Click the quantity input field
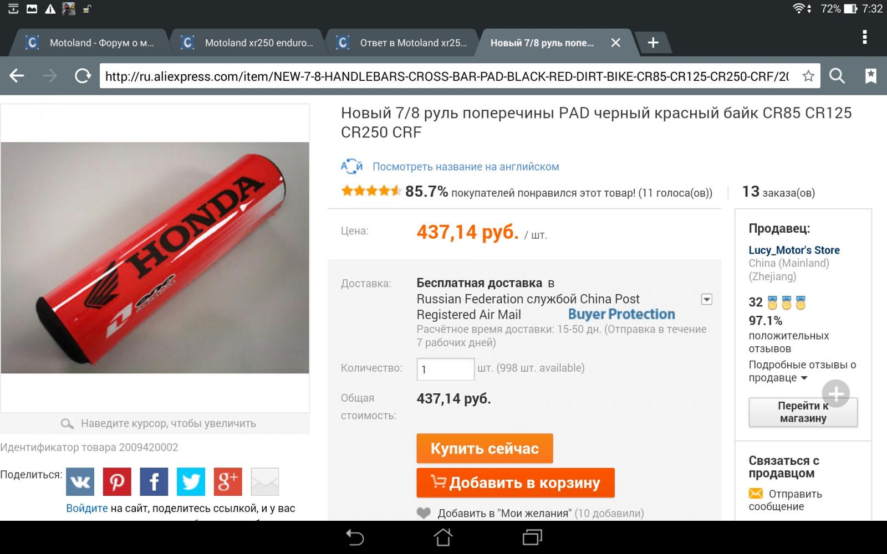887x554 pixels. pyautogui.click(x=446, y=369)
